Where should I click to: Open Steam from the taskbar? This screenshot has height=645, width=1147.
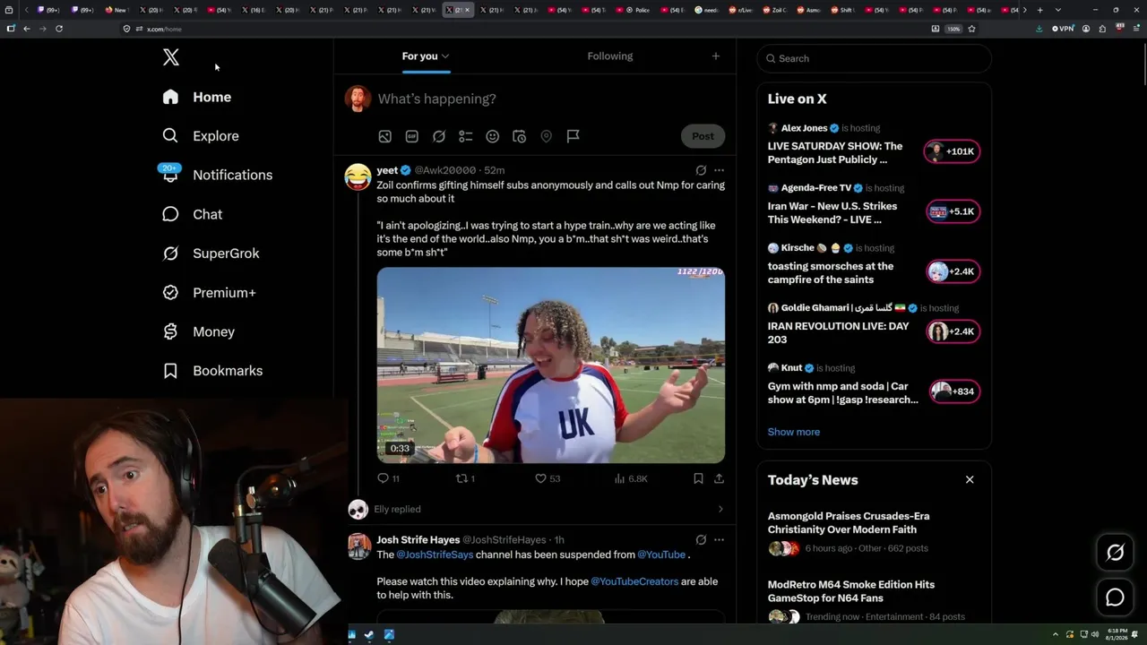(370, 635)
